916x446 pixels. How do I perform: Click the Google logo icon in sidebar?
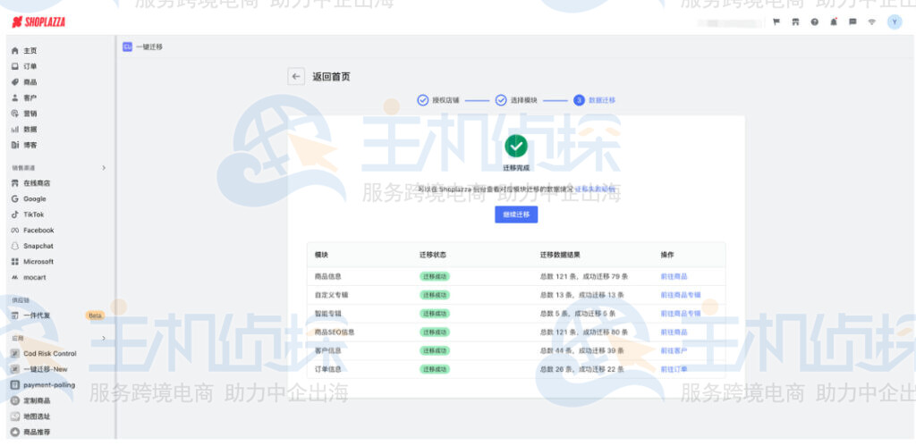pyautogui.click(x=15, y=199)
